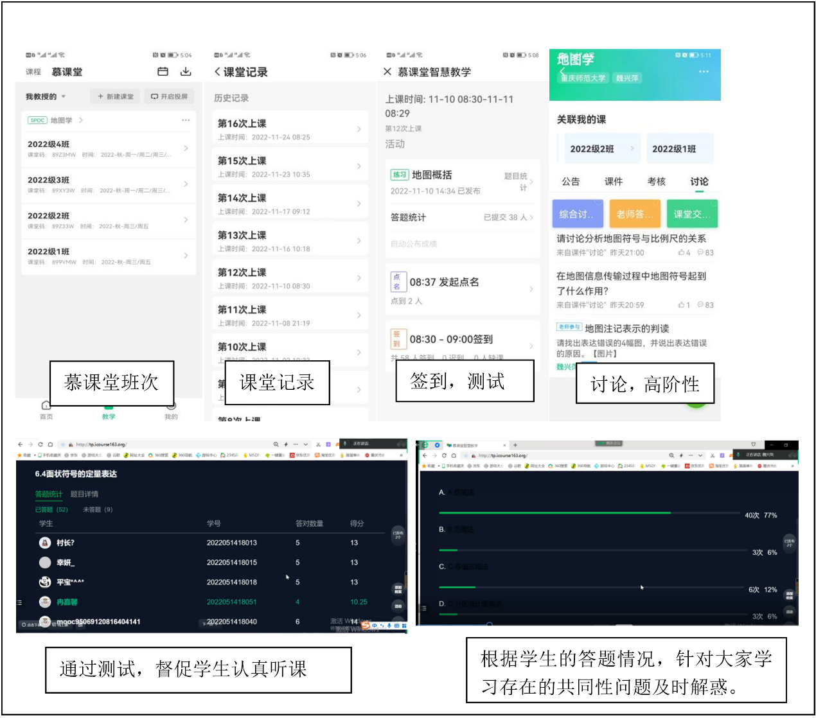This screenshot has width=816, height=718.
Task: Click the zoom magnifier icon in left browser toolbar
Action: point(276,444)
